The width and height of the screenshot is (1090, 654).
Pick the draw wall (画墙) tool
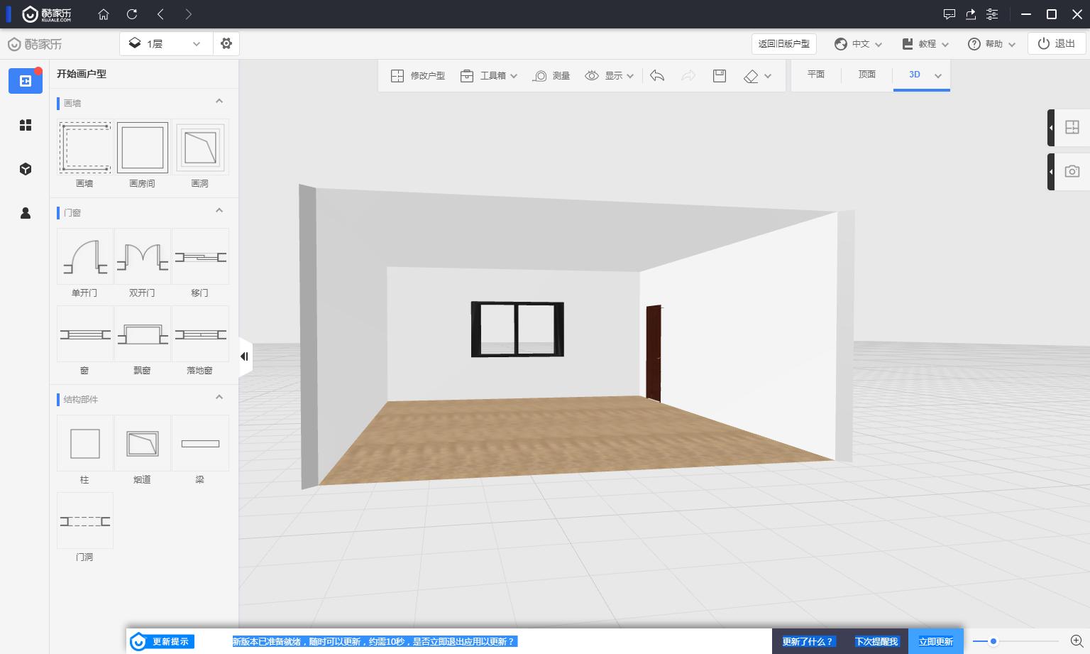click(x=84, y=148)
